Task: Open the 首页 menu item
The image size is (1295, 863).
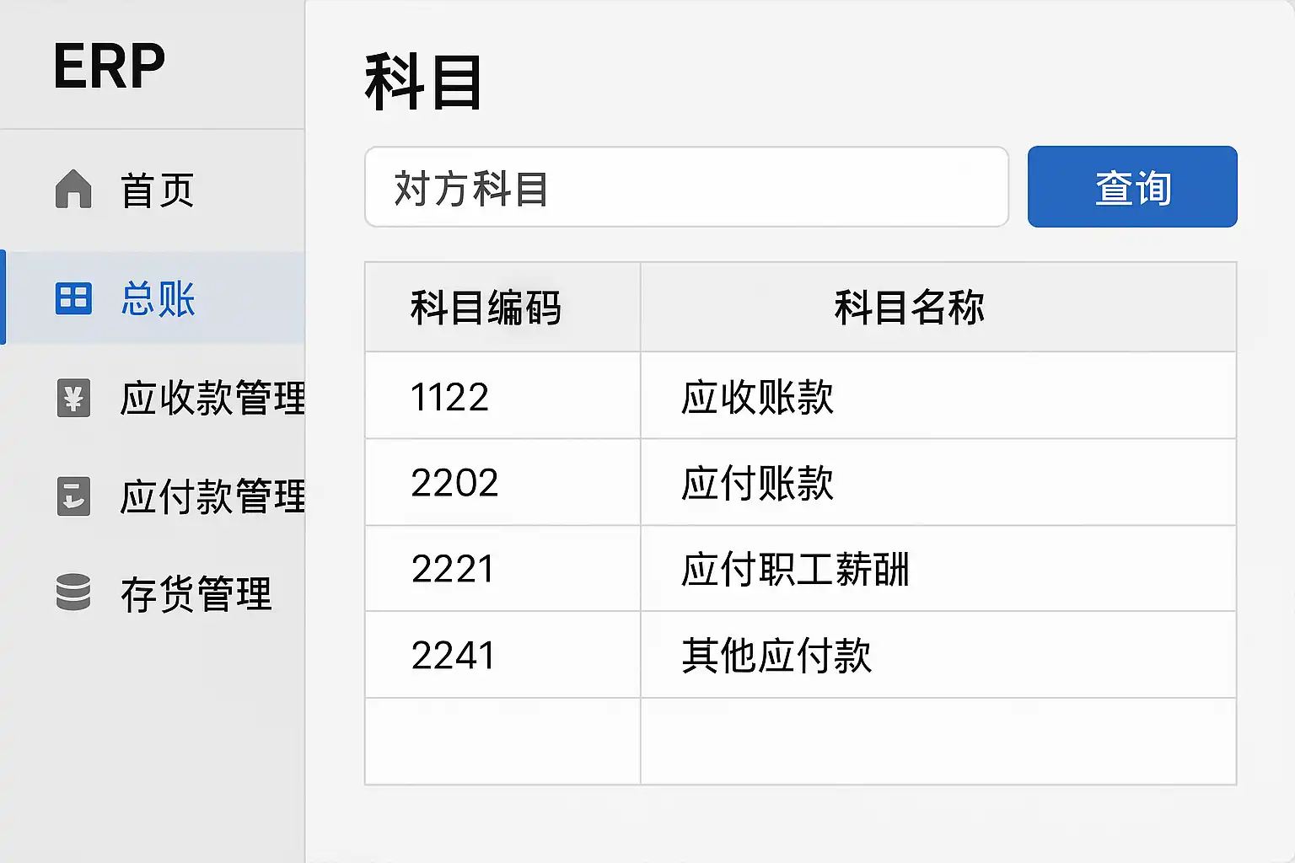Action: coord(158,190)
